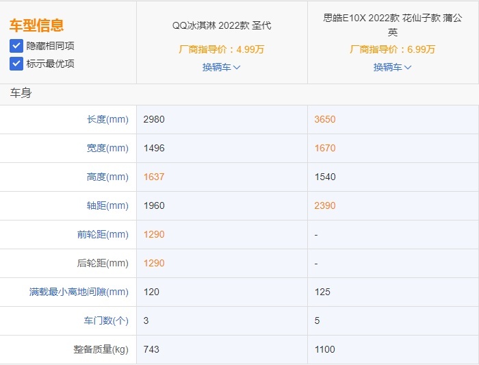Image resolution: width=479 pixels, height=365 pixels.
Task: Select height value 1540
Action: pos(325,177)
